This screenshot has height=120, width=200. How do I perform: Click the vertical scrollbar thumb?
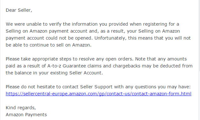(199, 35)
